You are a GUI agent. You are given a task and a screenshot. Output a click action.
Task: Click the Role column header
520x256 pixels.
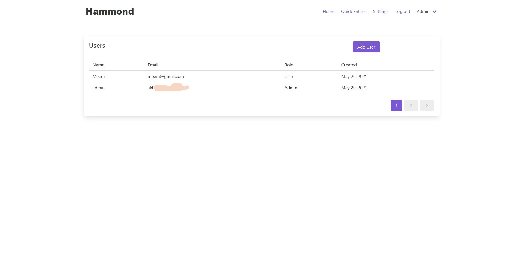point(289,65)
